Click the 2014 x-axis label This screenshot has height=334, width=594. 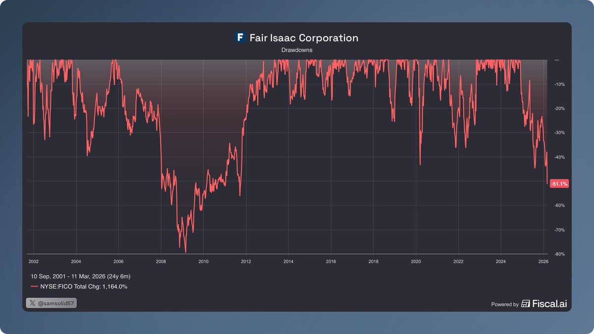(289, 261)
